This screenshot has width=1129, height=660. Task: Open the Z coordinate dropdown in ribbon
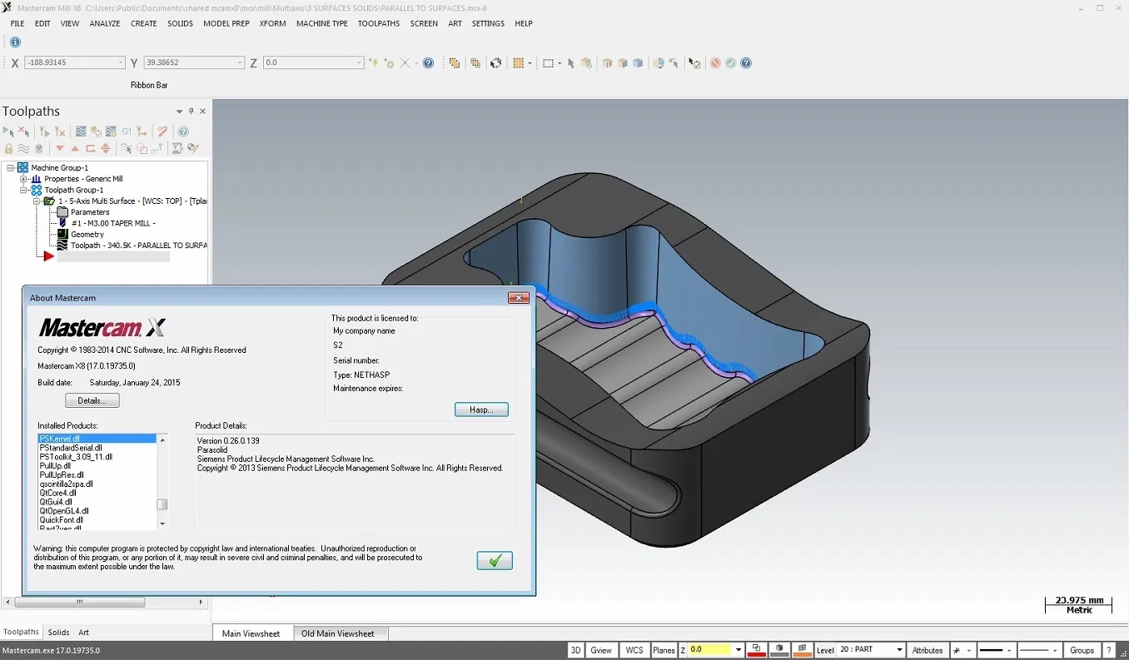(x=359, y=63)
